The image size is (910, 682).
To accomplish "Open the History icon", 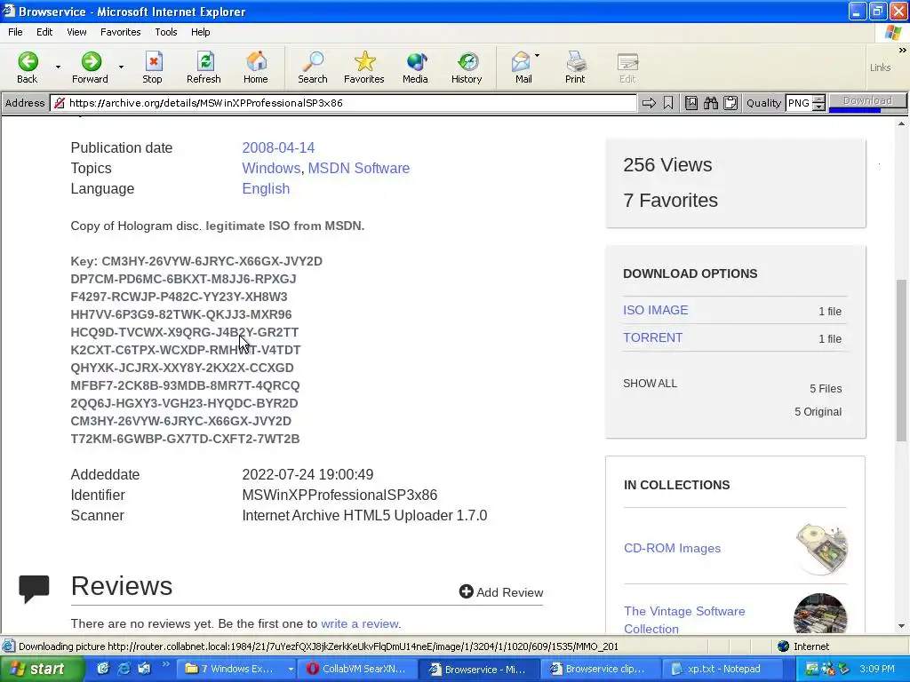I will pyautogui.click(x=467, y=61).
